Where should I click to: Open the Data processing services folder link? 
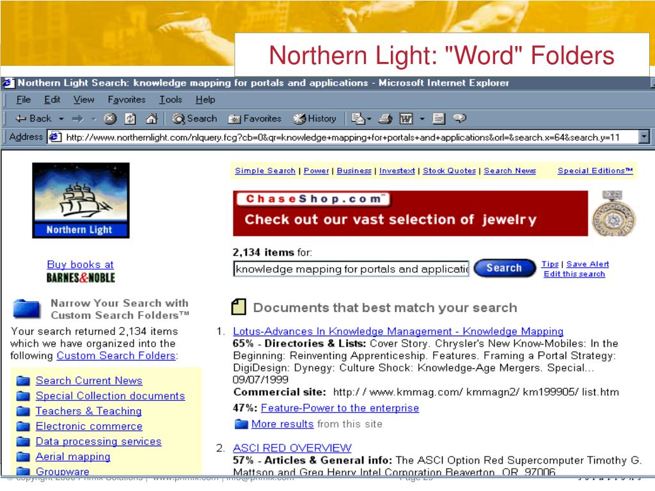pos(99,442)
